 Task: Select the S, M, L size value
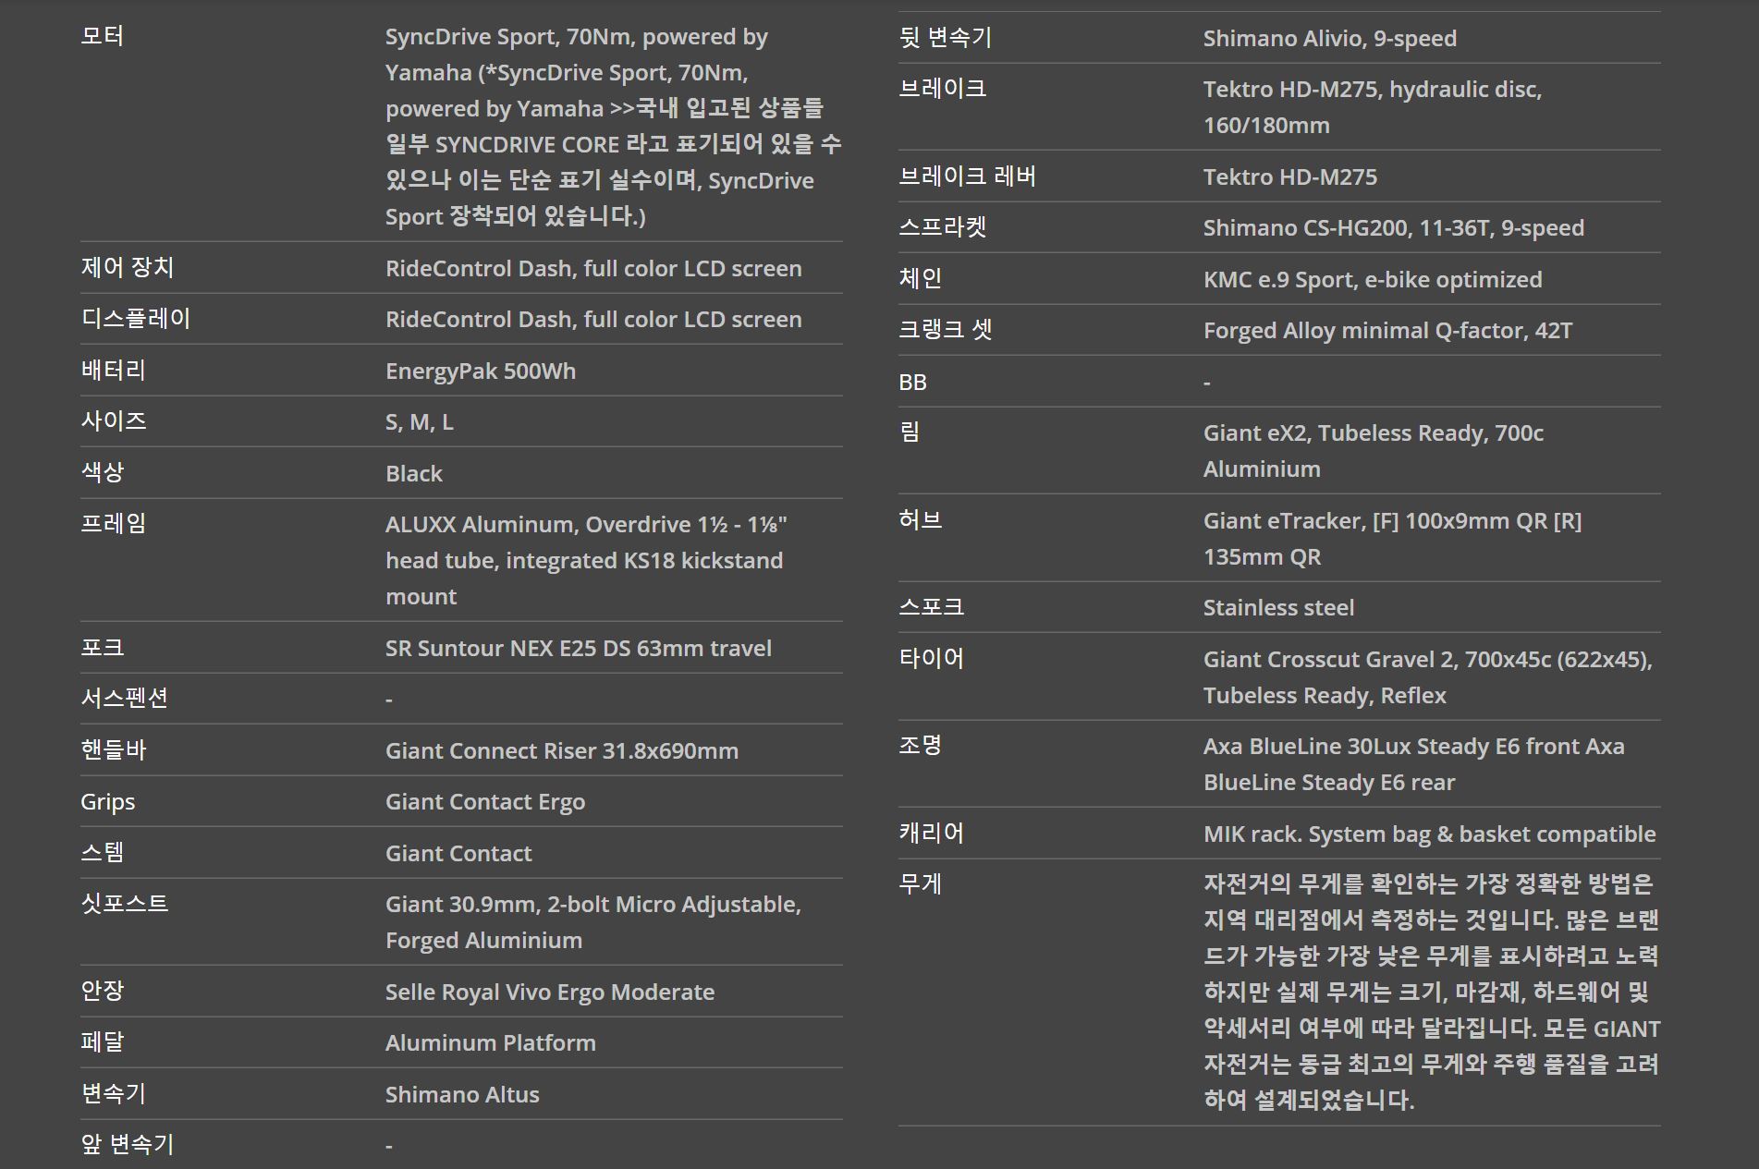pyautogui.click(x=420, y=422)
